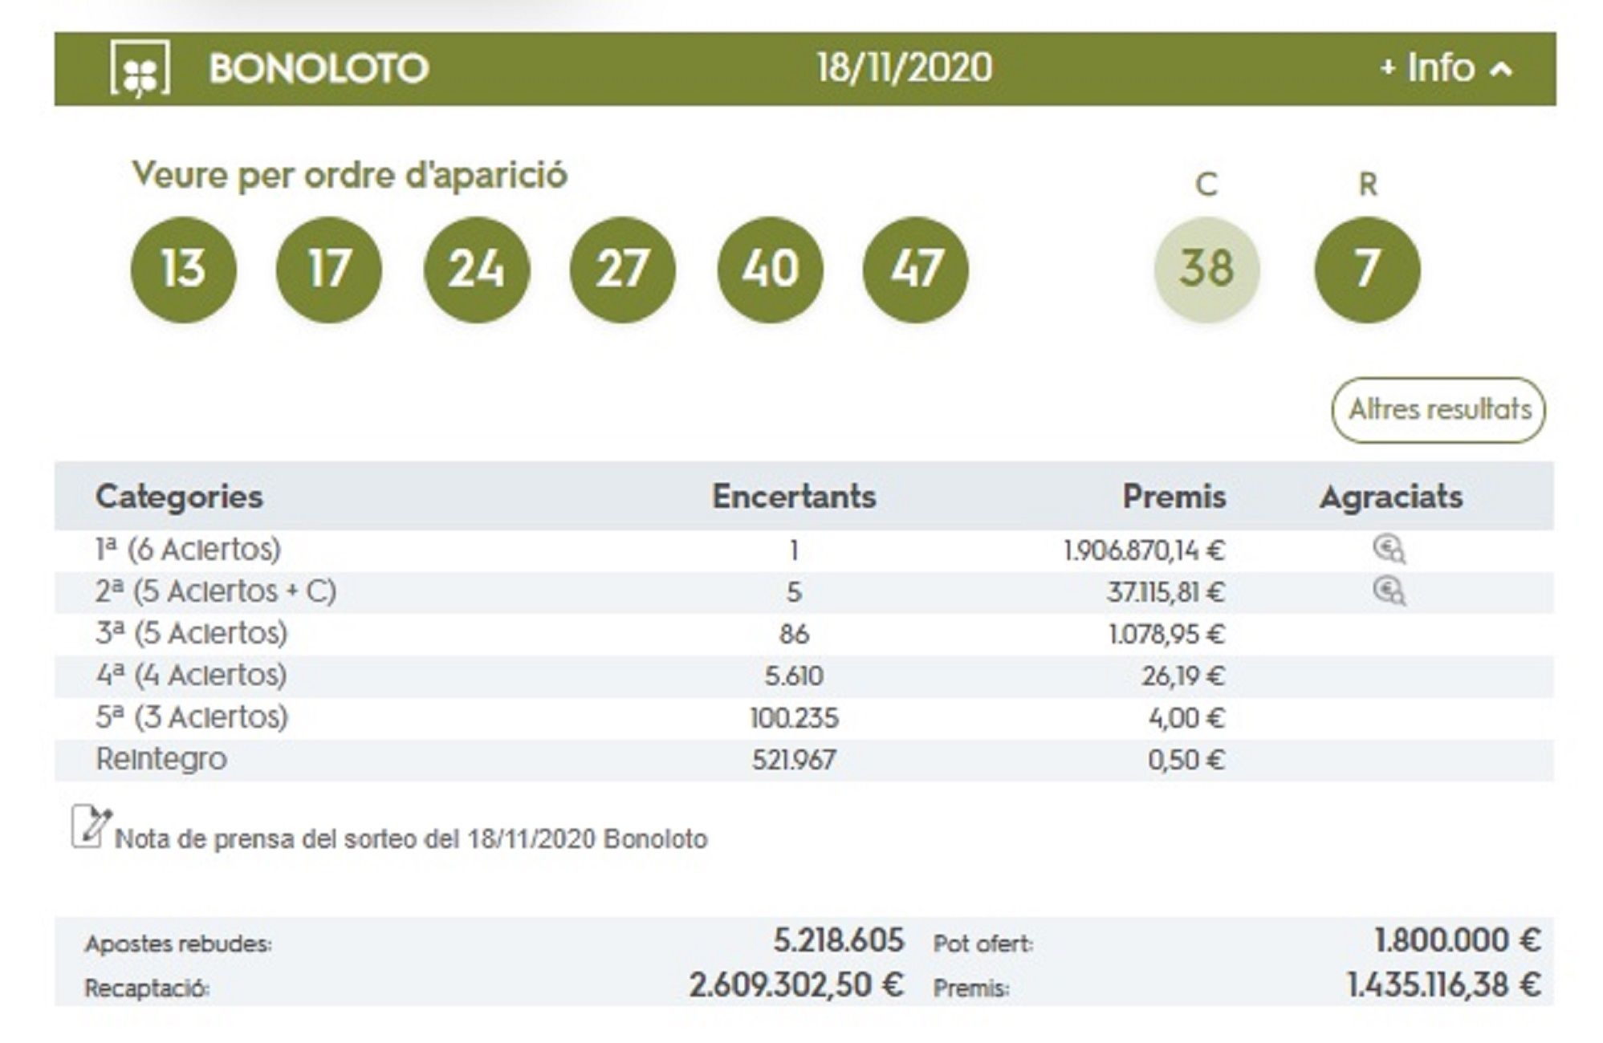Select the 1ª (6 Aciertos) row label
The width and height of the screenshot is (1603, 1043).
click(189, 550)
